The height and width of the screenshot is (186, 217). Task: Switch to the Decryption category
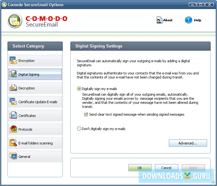(x=35, y=88)
